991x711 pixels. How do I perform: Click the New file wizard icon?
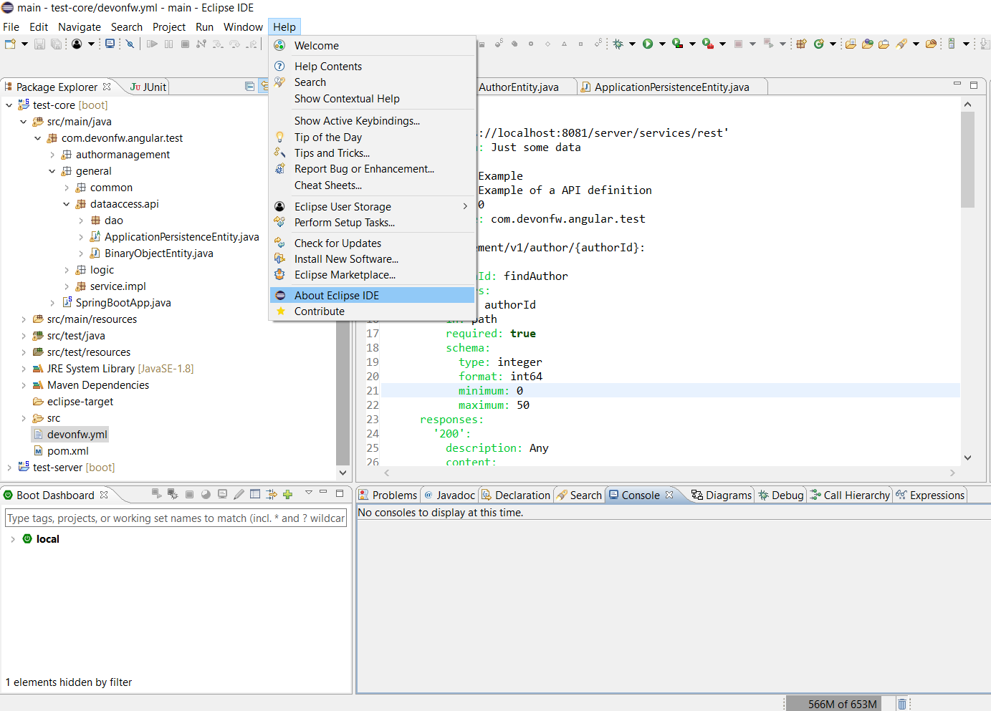point(10,44)
